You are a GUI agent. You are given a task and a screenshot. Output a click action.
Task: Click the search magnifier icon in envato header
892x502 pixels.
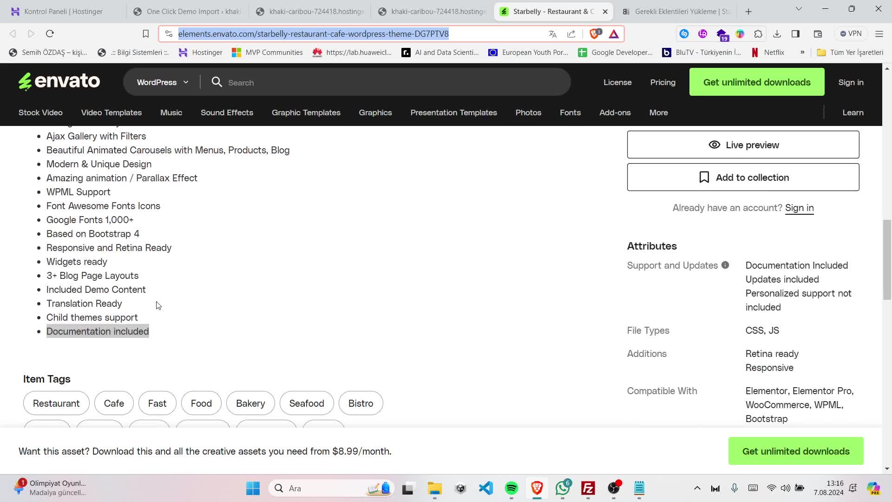click(x=216, y=82)
